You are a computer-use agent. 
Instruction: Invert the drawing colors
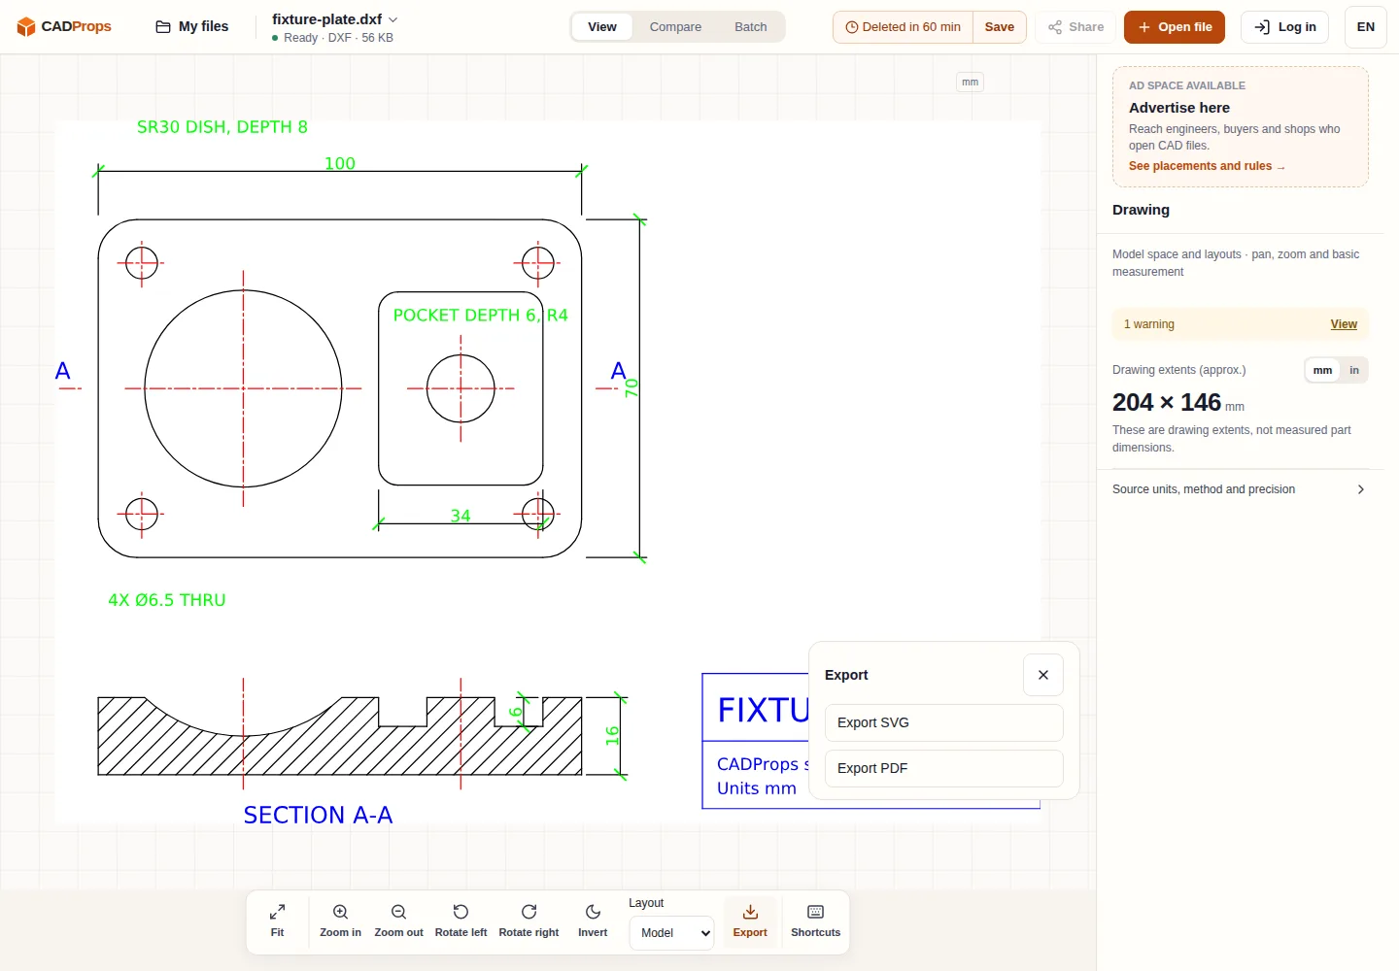point(593,921)
